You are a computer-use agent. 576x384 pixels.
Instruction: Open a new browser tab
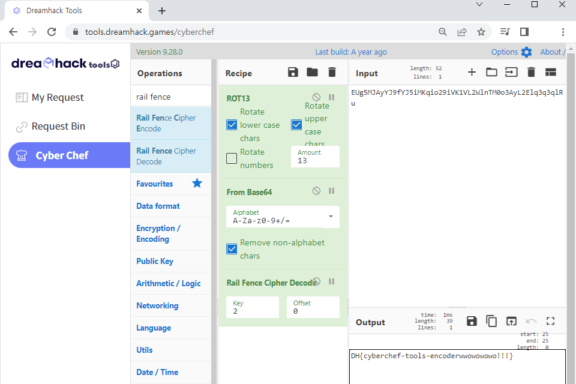(162, 11)
